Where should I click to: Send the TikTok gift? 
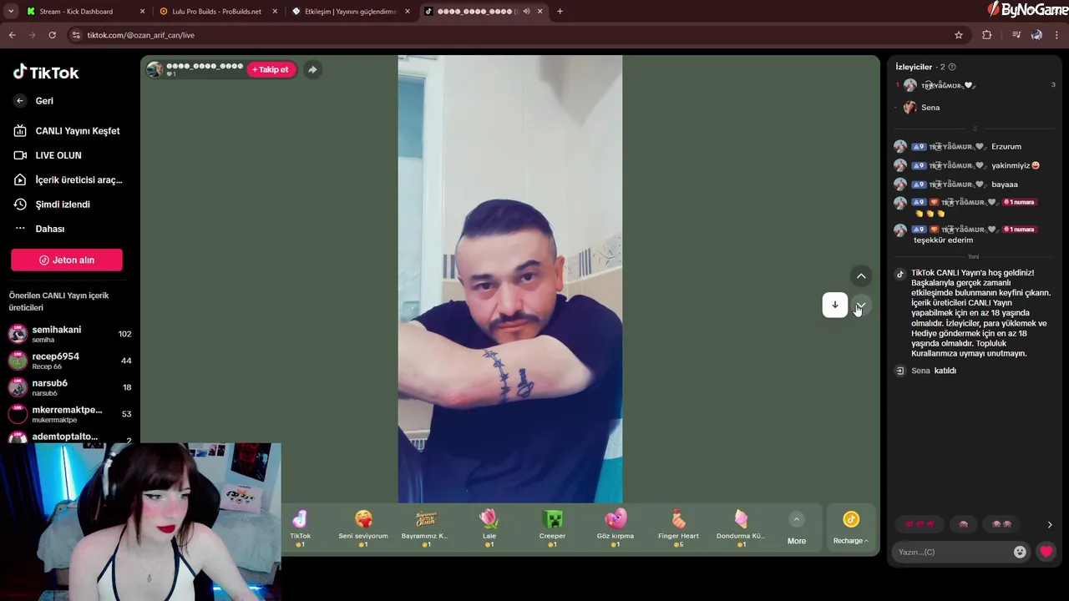pos(300,528)
